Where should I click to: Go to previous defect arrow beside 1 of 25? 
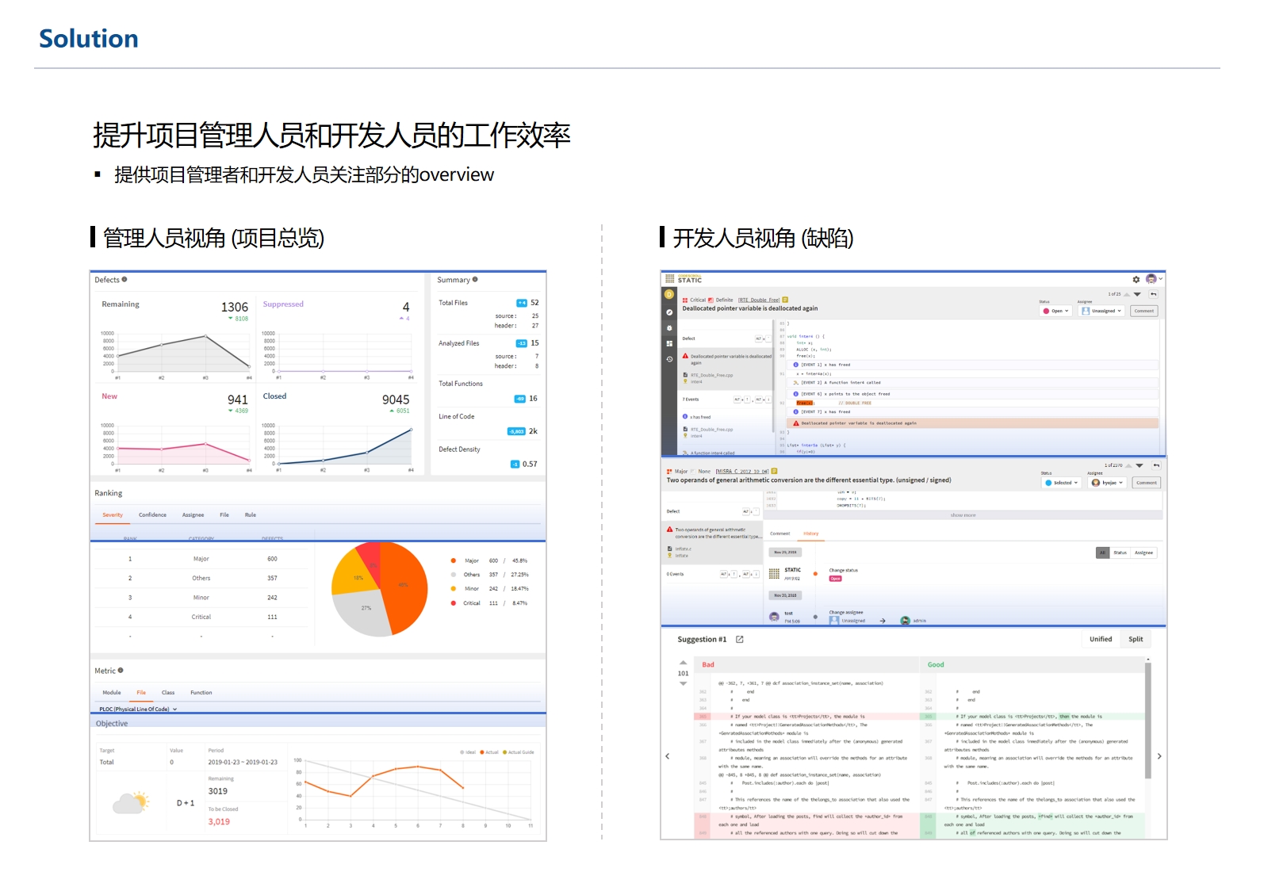click(x=1127, y=294)
